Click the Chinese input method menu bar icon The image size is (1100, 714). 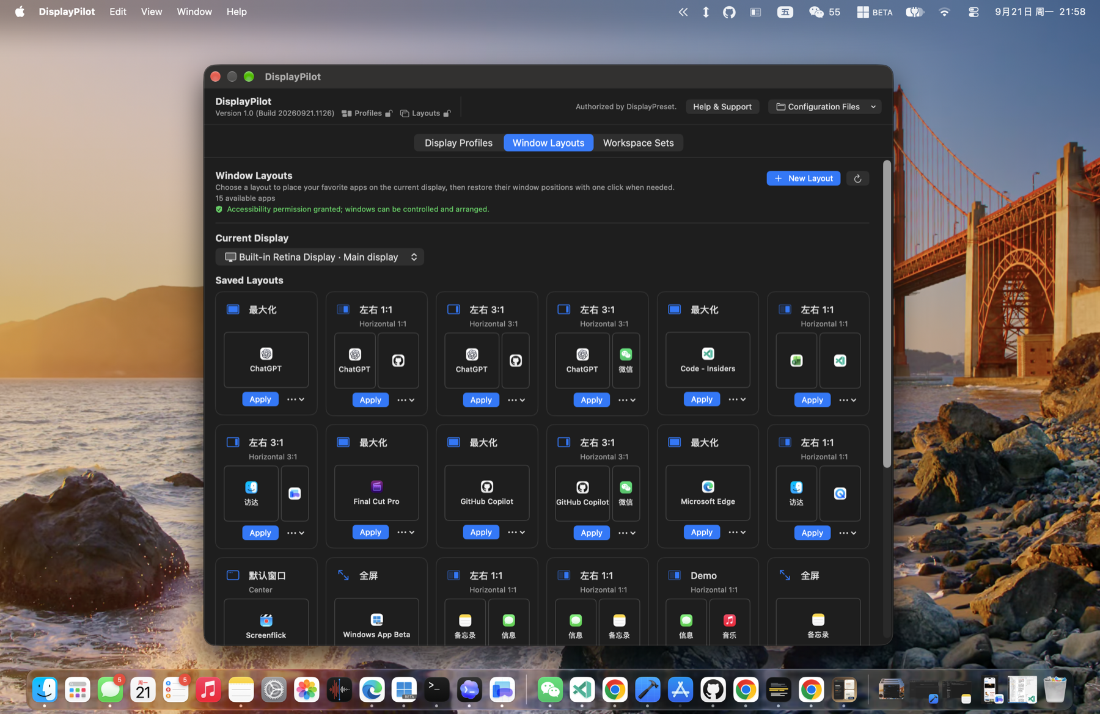(x=785, y=12)
